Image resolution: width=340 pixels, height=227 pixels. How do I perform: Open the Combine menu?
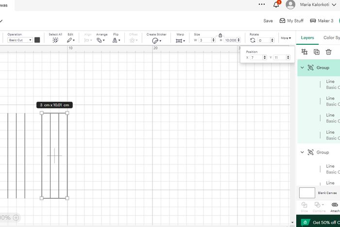(x=319, y=207)
